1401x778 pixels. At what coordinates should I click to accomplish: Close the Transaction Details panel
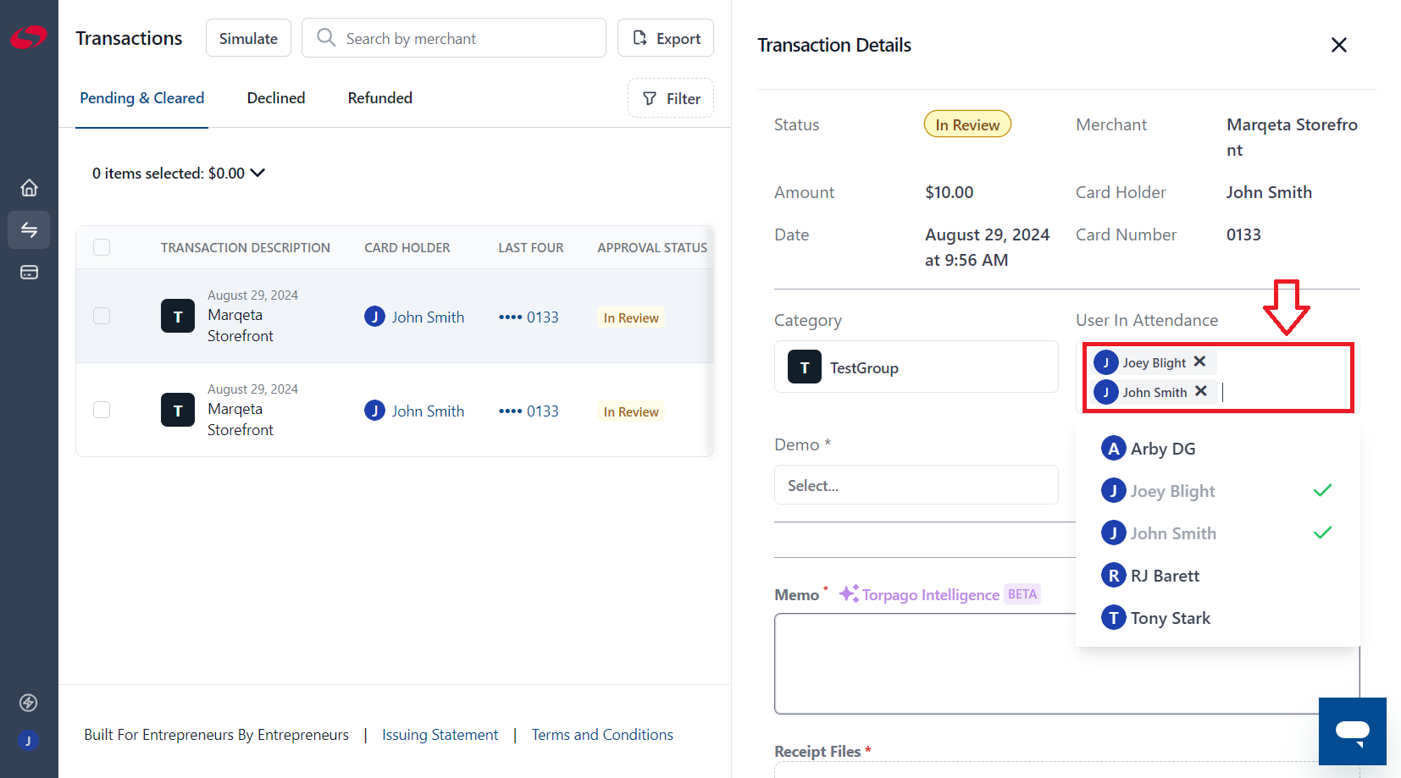pos(1338,45)
